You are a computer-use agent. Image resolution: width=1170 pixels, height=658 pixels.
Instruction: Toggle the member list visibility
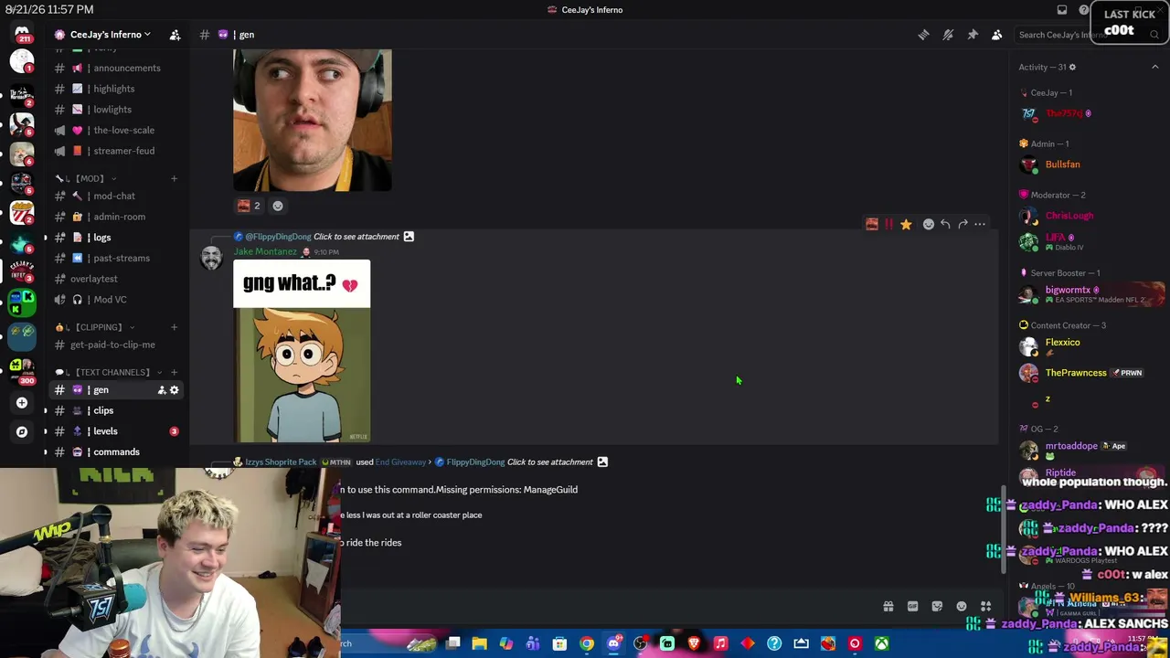pos(997,35)
